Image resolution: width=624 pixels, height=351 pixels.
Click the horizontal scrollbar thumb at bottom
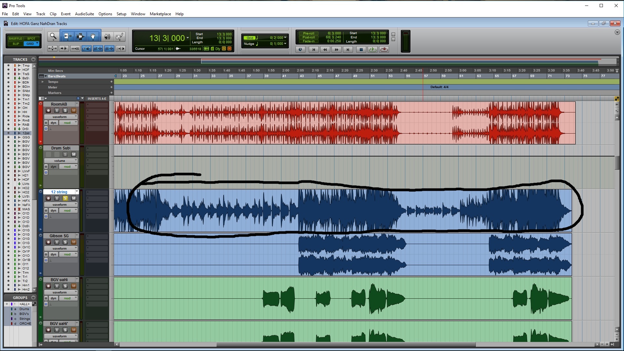click(x=346, y=344)
